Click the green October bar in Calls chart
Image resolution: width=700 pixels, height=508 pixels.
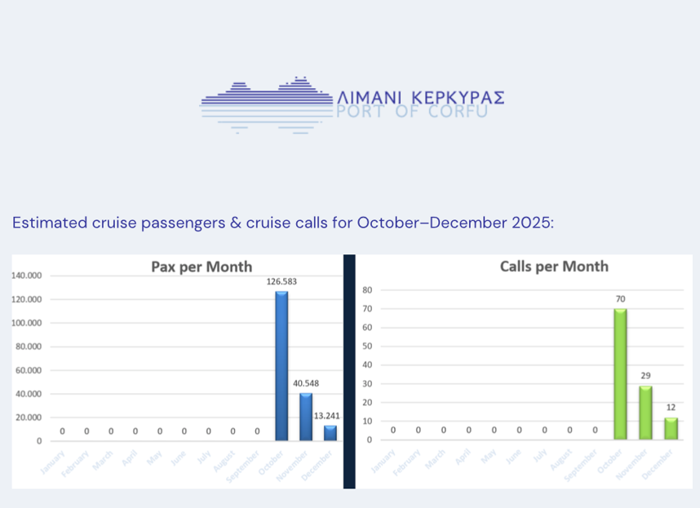(x=621, y=373)
